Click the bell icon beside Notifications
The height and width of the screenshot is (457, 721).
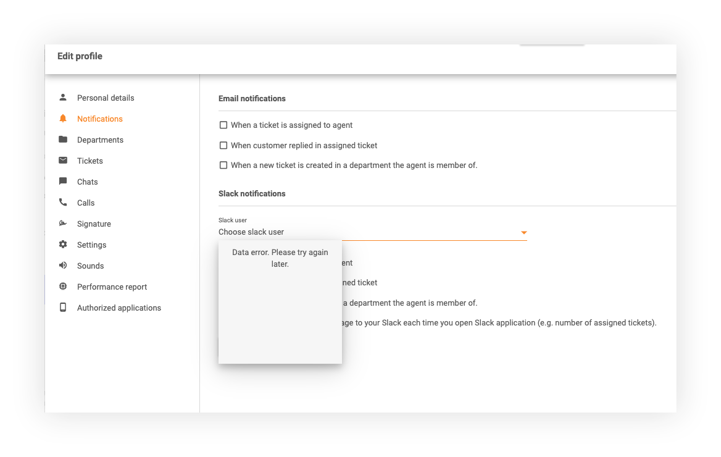[62, 119]
